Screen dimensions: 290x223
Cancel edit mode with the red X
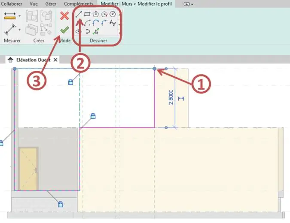[x=64, y=16]
